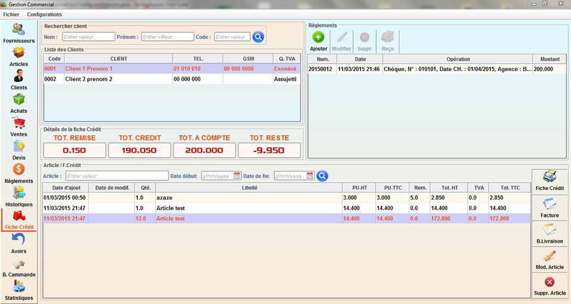
Task: Open the Statistiques chart icon
Action: [18, 286]
